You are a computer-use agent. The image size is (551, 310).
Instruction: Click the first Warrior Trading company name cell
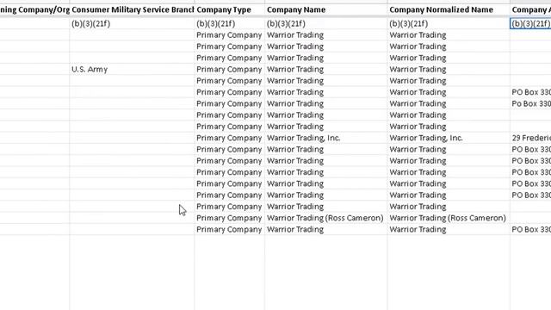point(325,35)
